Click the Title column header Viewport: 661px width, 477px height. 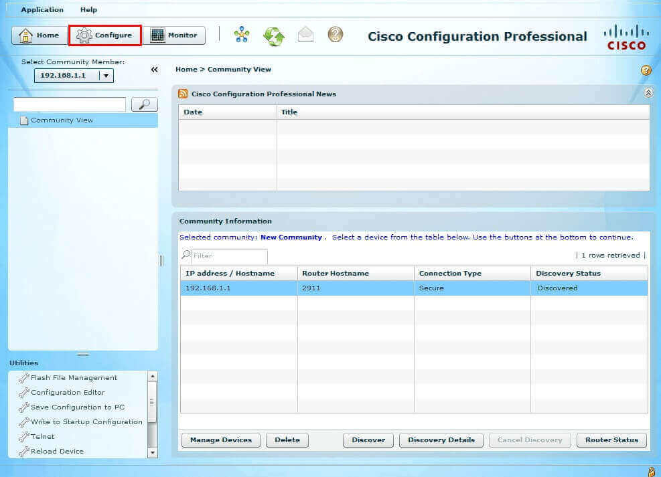(463, 112)
